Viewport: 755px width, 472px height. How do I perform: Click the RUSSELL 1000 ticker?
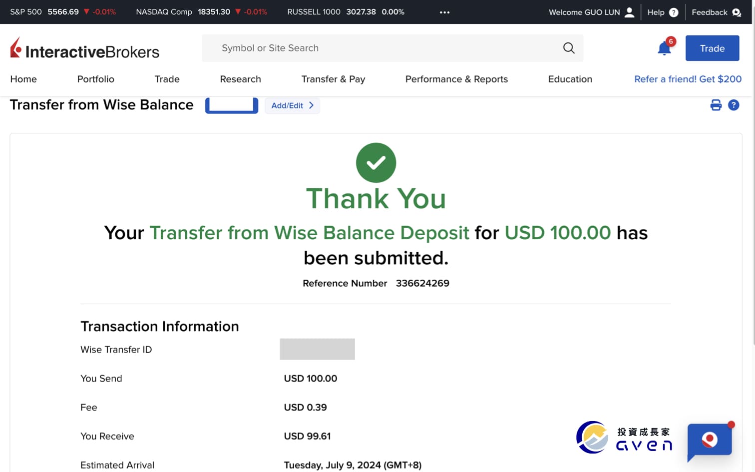(346, 11)
